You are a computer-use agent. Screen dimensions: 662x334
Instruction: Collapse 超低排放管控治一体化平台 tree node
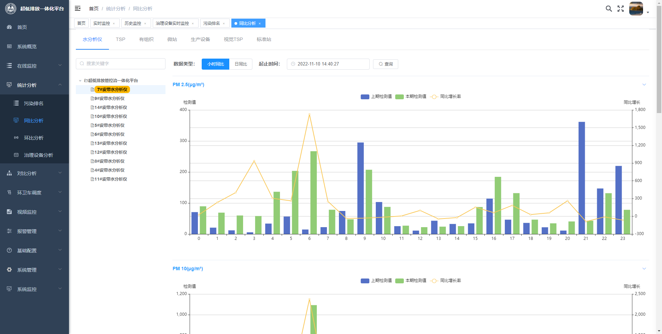80,81
